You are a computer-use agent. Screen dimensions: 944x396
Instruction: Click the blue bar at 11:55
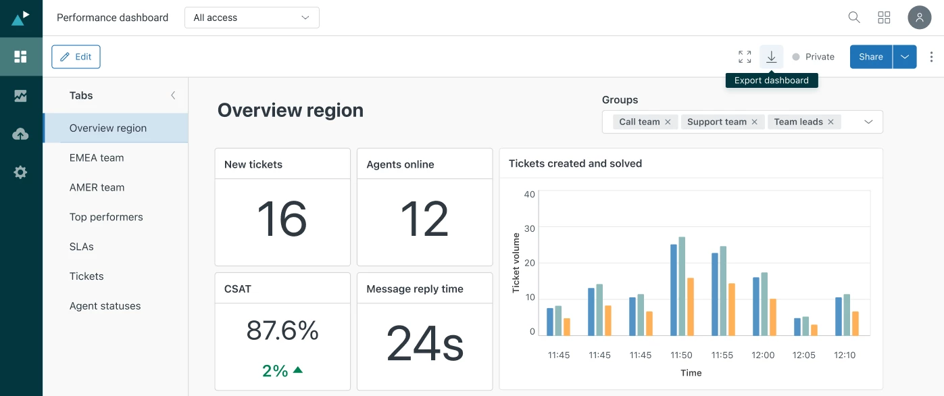pos(715,294)
